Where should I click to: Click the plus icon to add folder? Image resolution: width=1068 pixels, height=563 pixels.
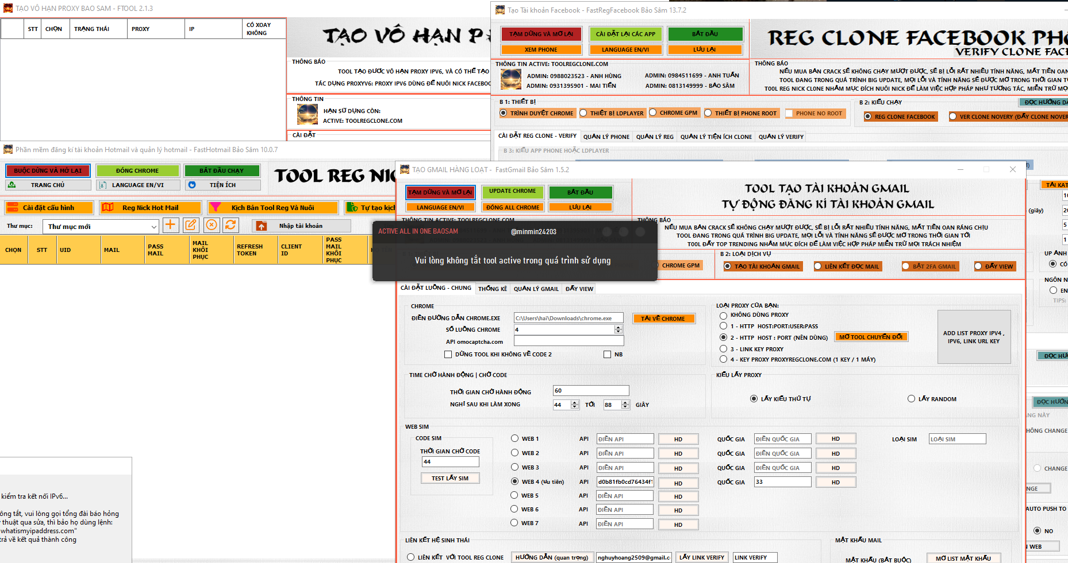point(171,225)
